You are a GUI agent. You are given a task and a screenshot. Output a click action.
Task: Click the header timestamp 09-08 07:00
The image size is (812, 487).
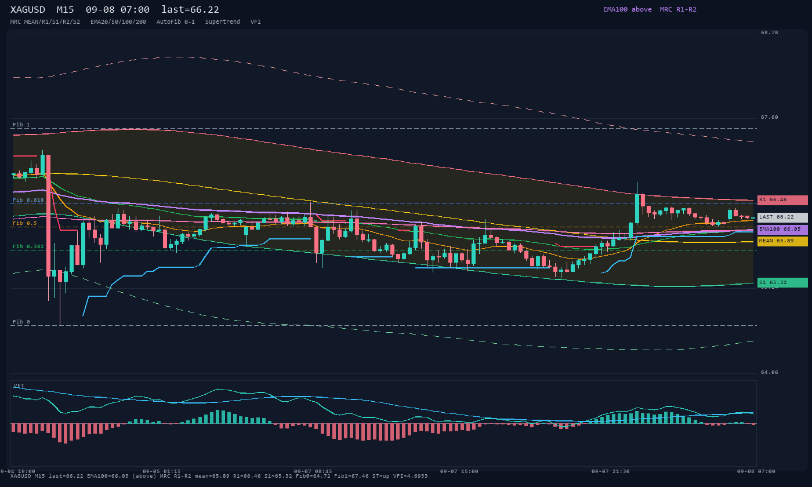[x=117, y=9]
